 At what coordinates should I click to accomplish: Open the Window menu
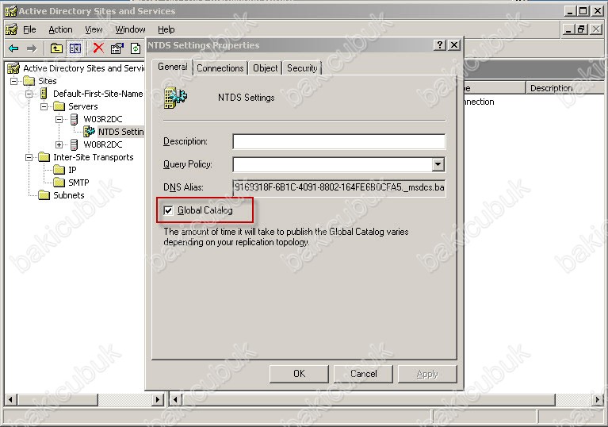[130, 29]
